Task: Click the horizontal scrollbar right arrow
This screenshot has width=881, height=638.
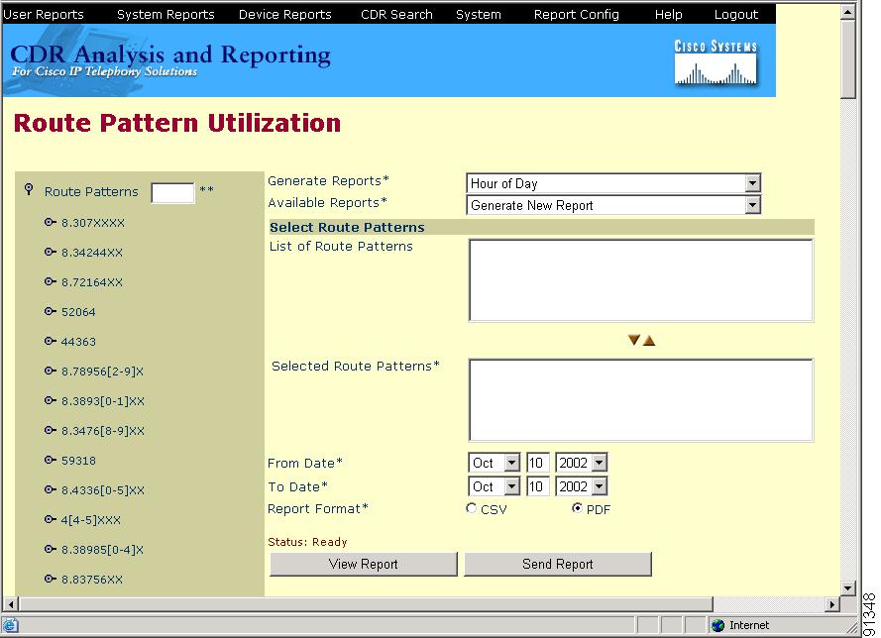Action: [833, 604]
